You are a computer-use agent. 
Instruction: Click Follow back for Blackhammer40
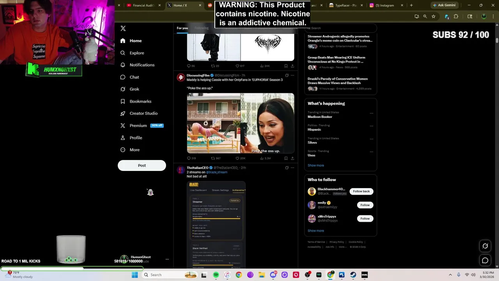coord(361,191)
